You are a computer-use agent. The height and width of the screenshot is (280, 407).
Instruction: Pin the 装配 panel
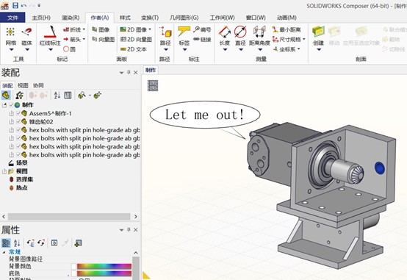click(129, 73)
